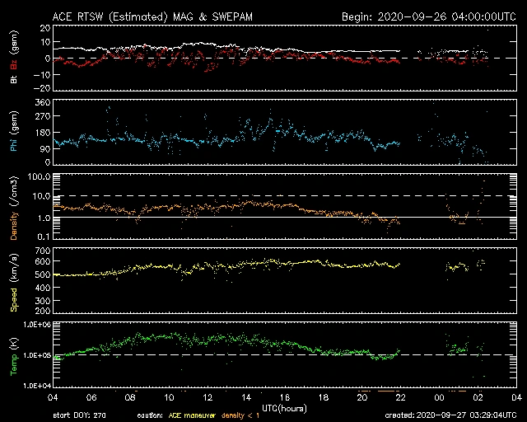Click the 'created: 2020-09-27 03:29:04UTC' timestamp
This screenshot has height=422, width=527.
pos(450,415)
